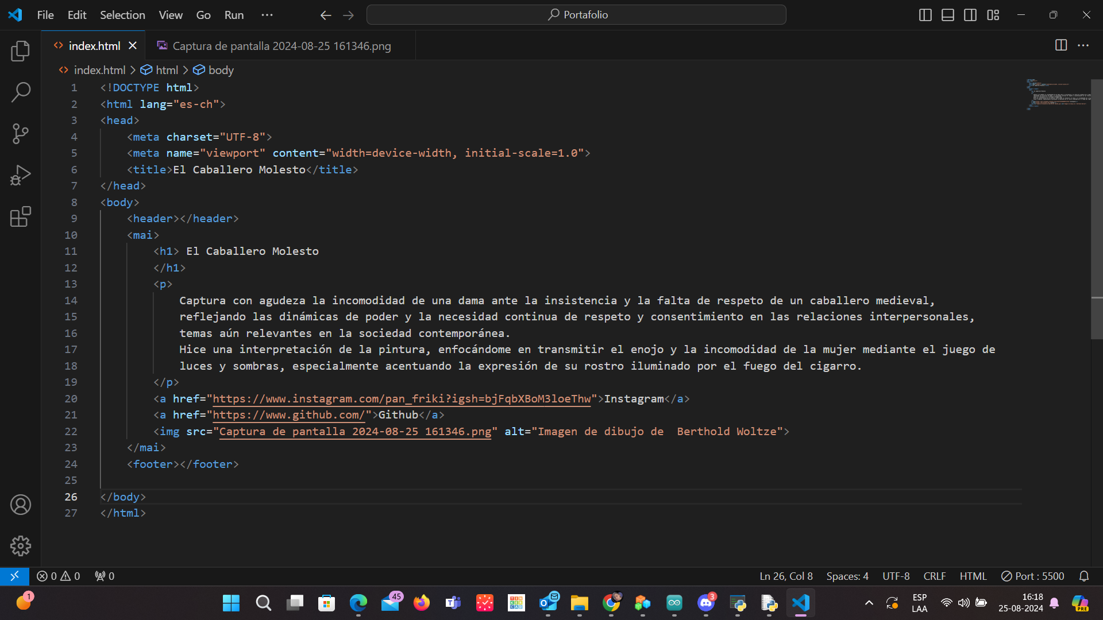This screenshot has height=620, width=1103.
Task: Open Google Chrome from taskbar
Action: pos(611,603)
